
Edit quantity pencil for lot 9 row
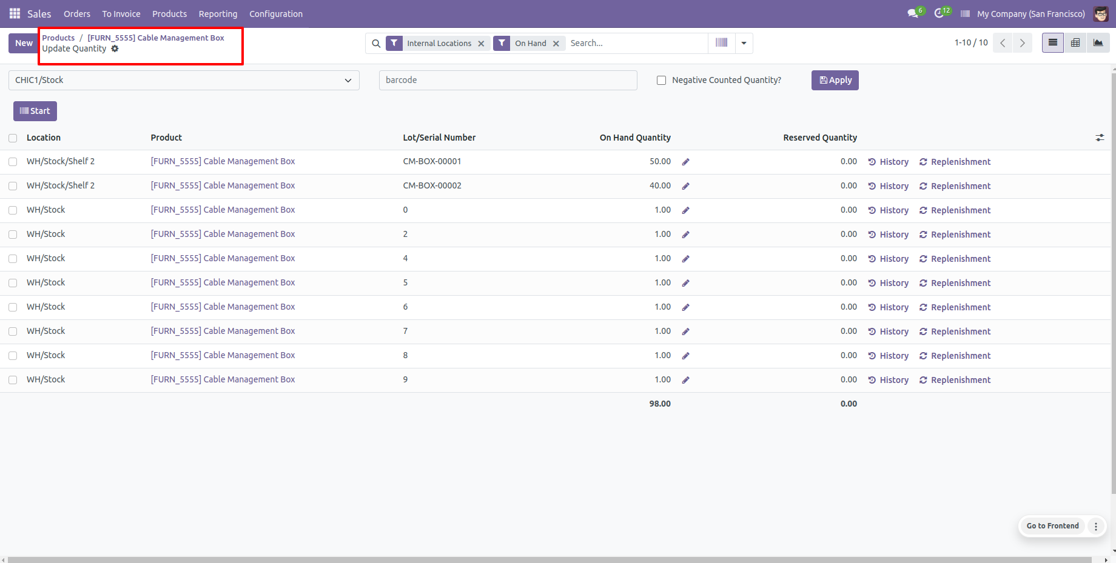[x=685, y=380]
